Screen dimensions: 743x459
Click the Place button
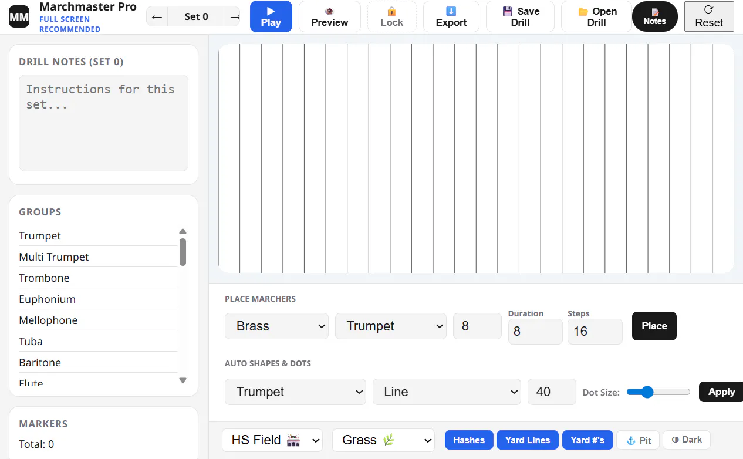coord(654,326)
